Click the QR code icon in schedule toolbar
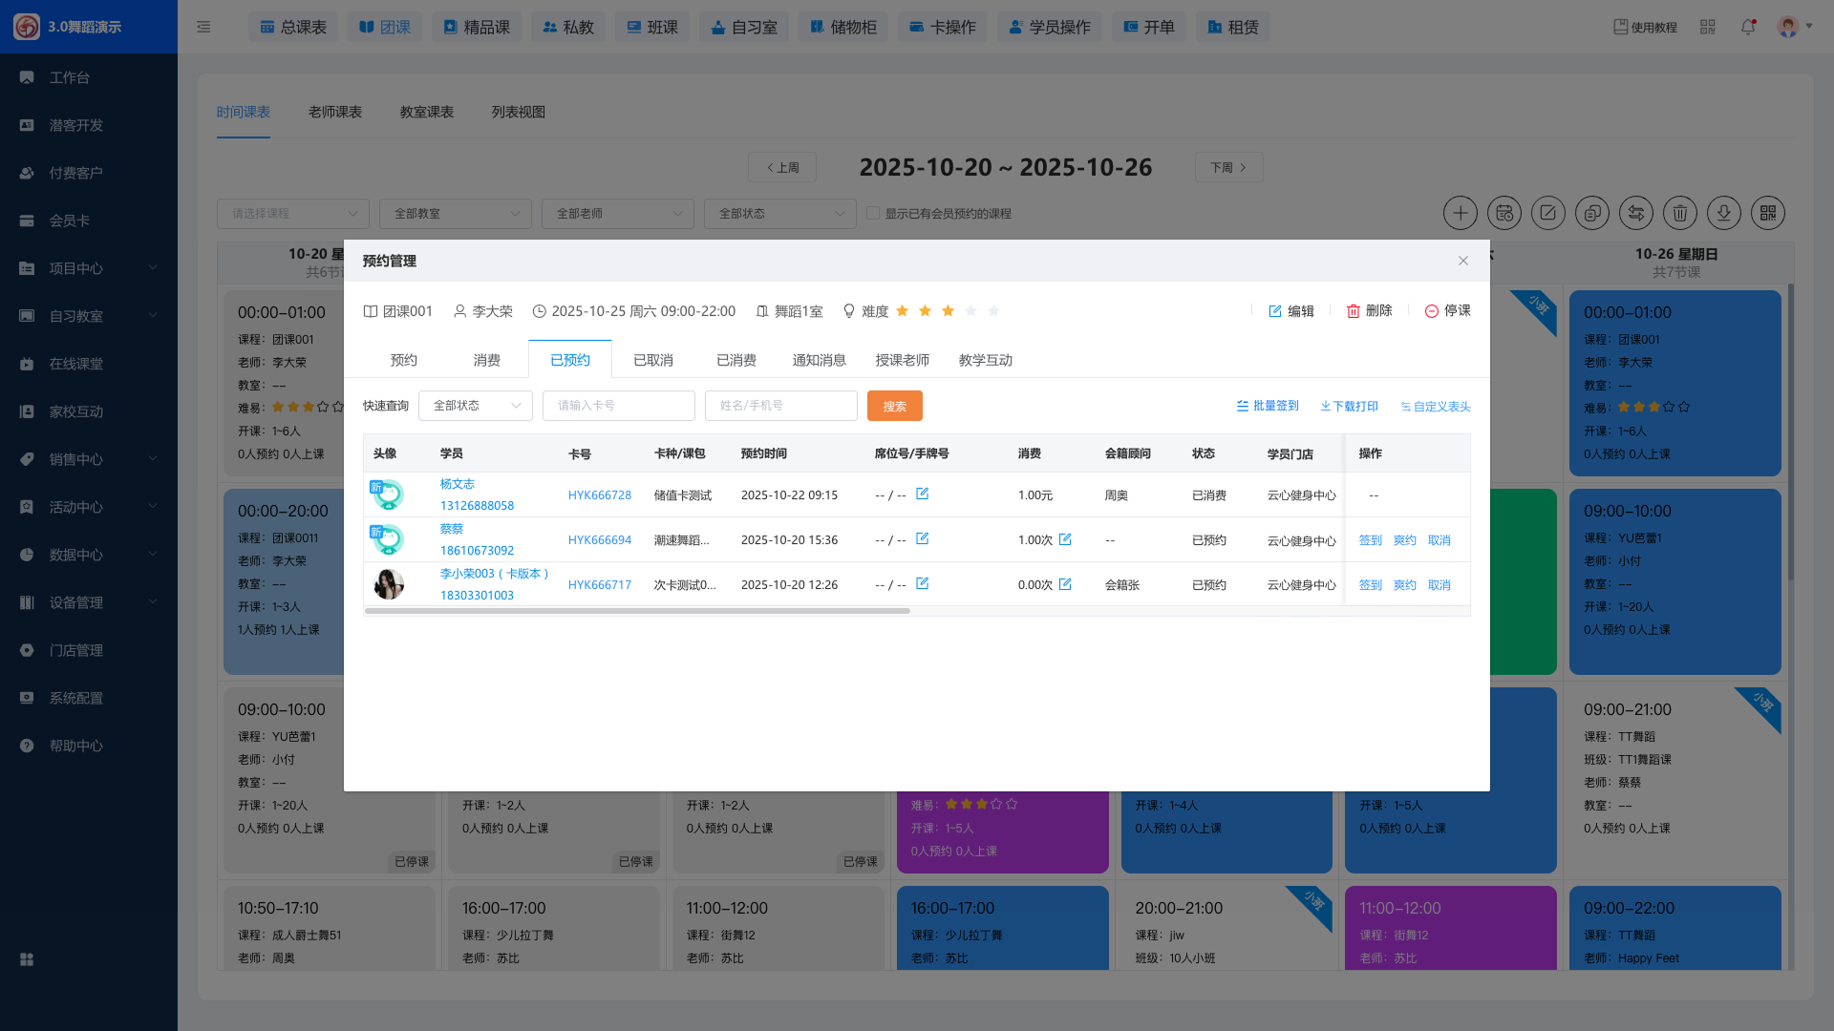 pyautogui.click(x=1768, y=213)
